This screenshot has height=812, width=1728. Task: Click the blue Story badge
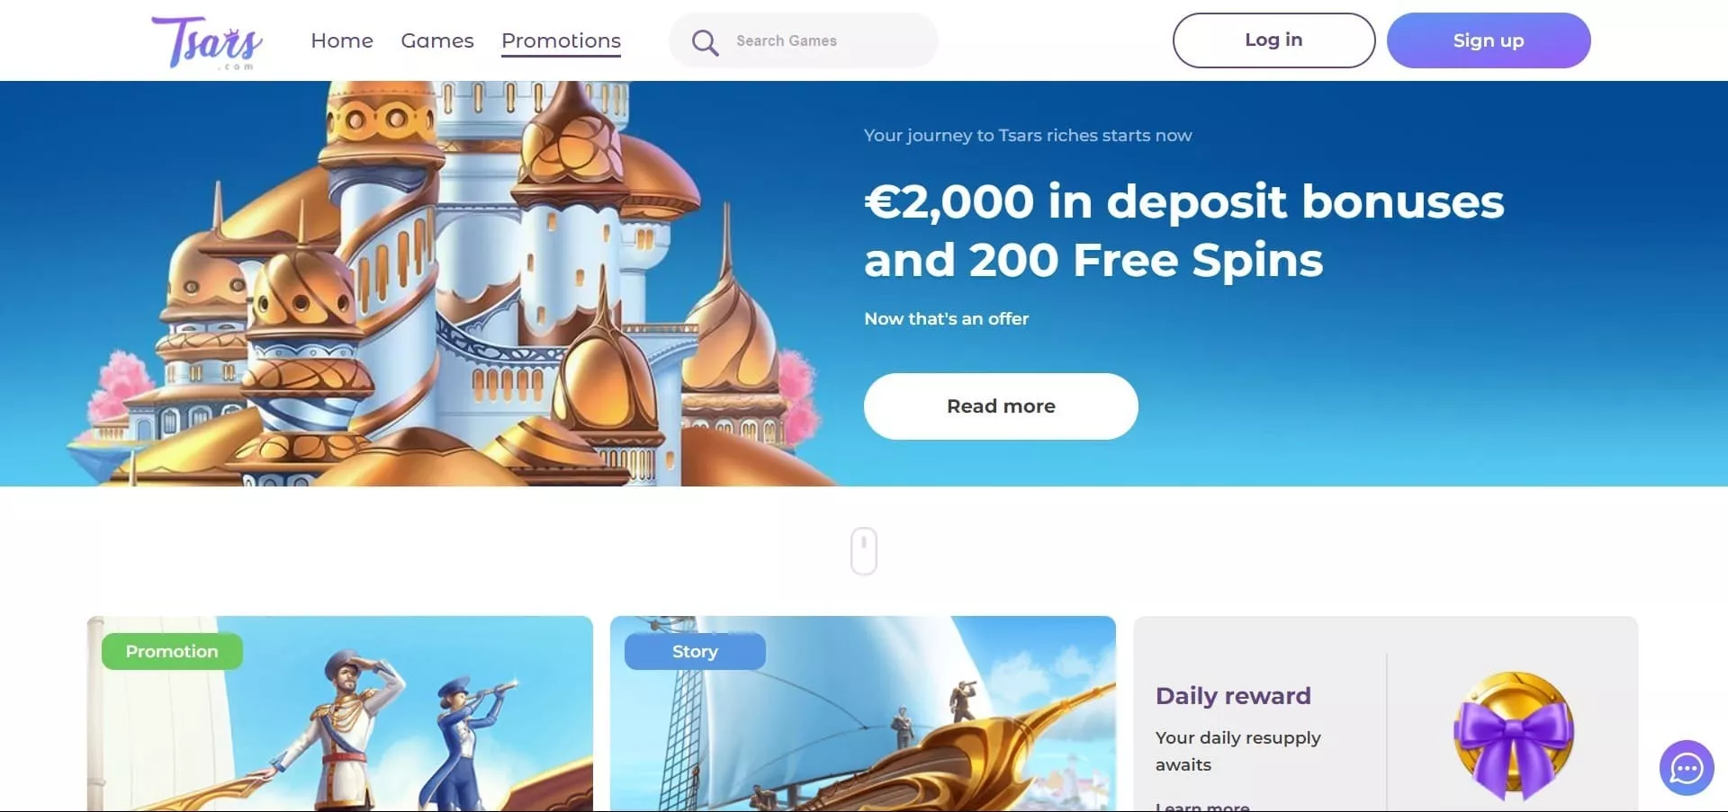[x=695, y=651]
